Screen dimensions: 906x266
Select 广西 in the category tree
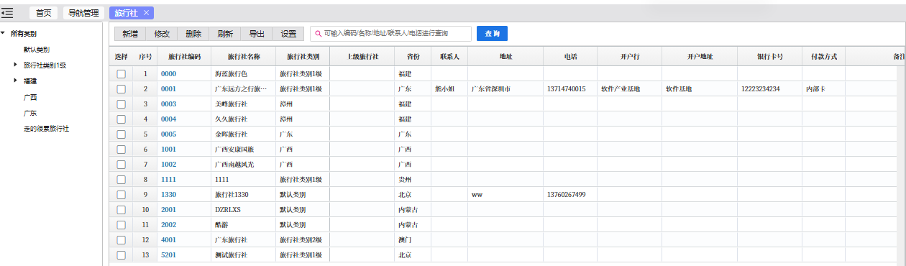(30, 97)
